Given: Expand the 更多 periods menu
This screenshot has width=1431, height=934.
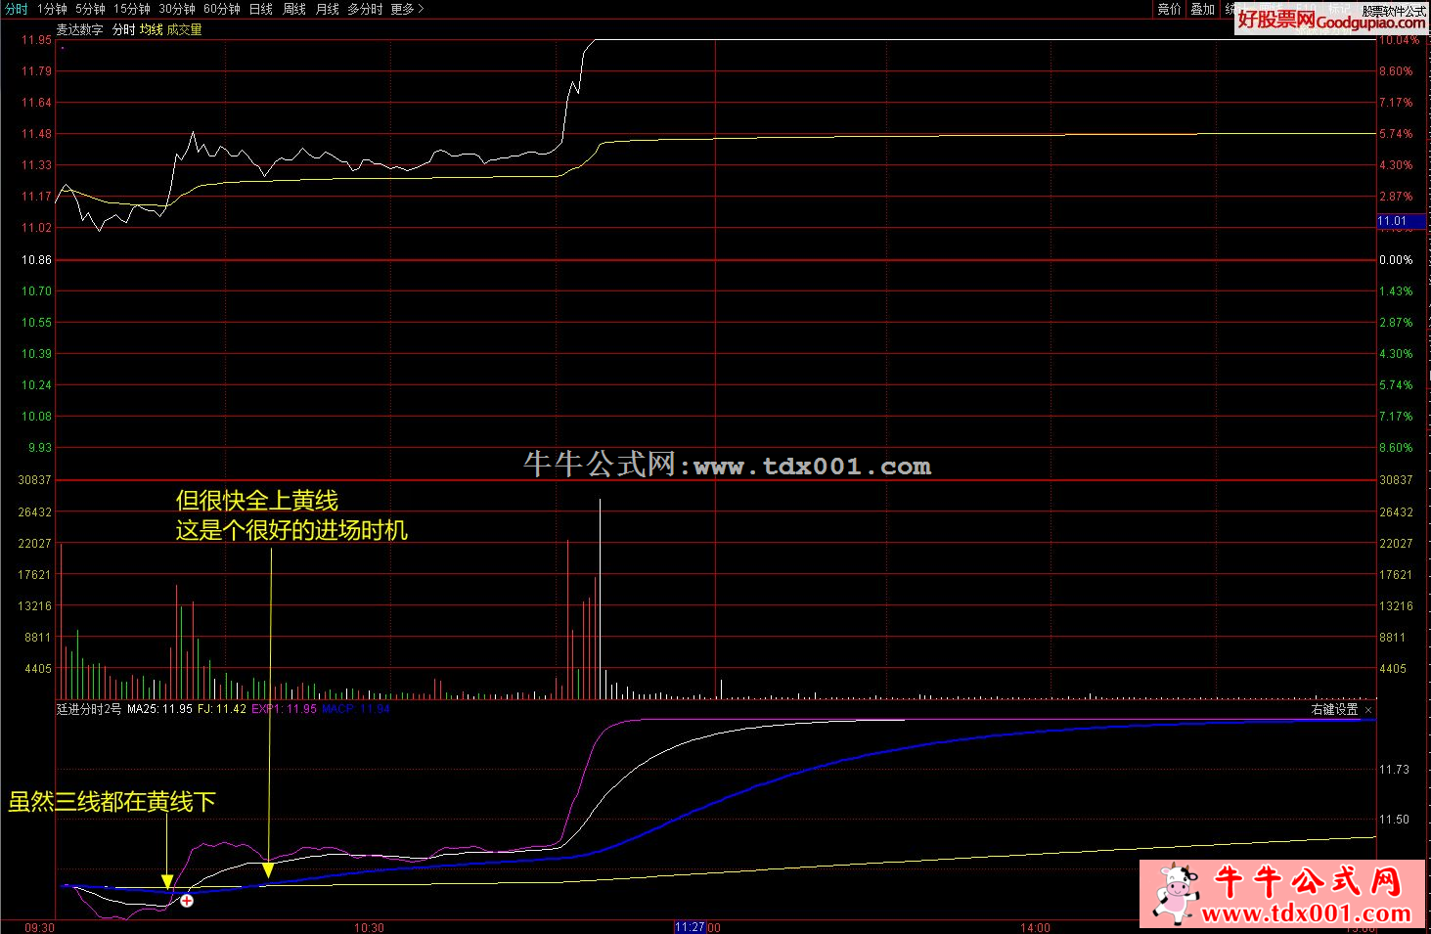Looking at the screenshot, I should point(407,9).
